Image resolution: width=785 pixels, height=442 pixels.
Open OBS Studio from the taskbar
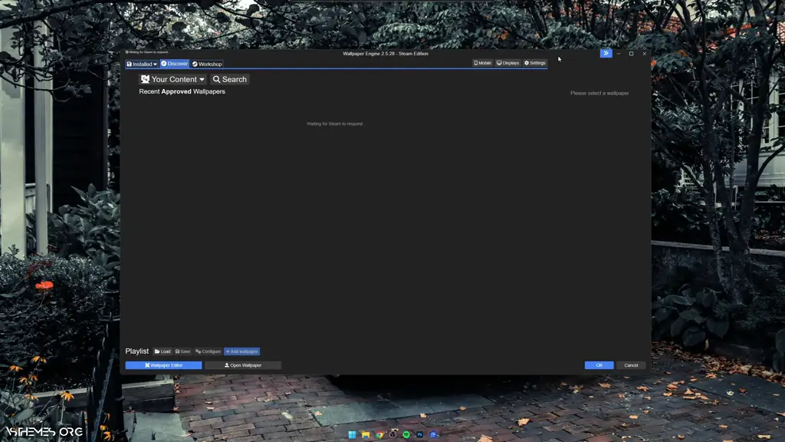[x=393, y=434]
